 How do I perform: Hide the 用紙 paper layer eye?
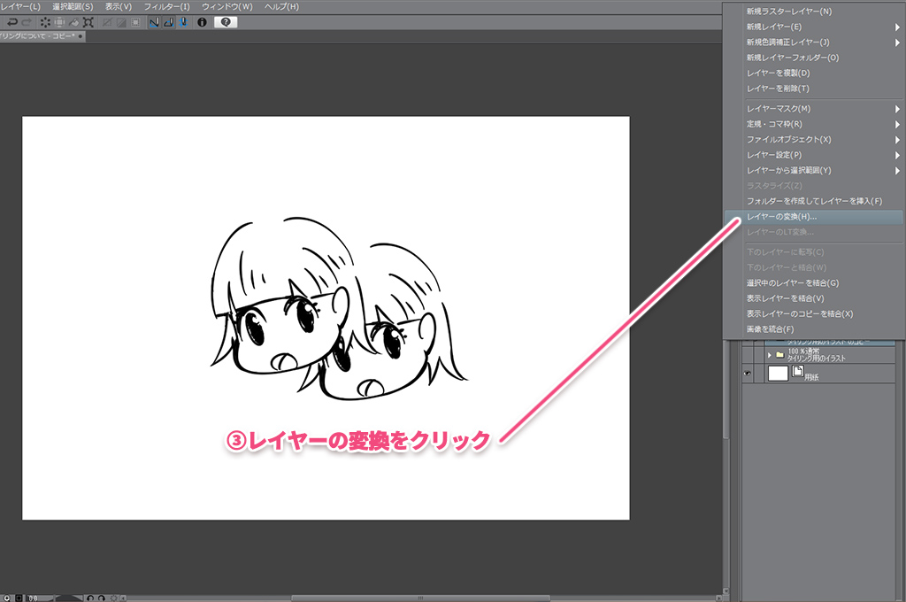[x=749, y=374]
